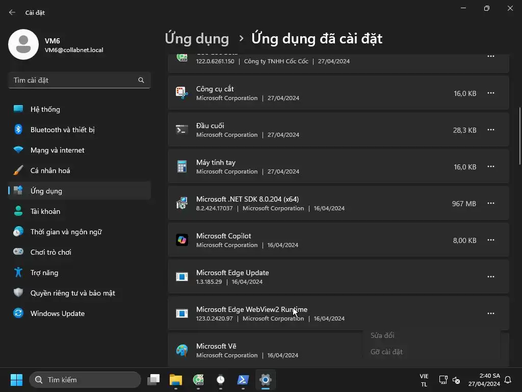Click the Microsoft Copilot icon
522x392 pixels.
(182, 240)
